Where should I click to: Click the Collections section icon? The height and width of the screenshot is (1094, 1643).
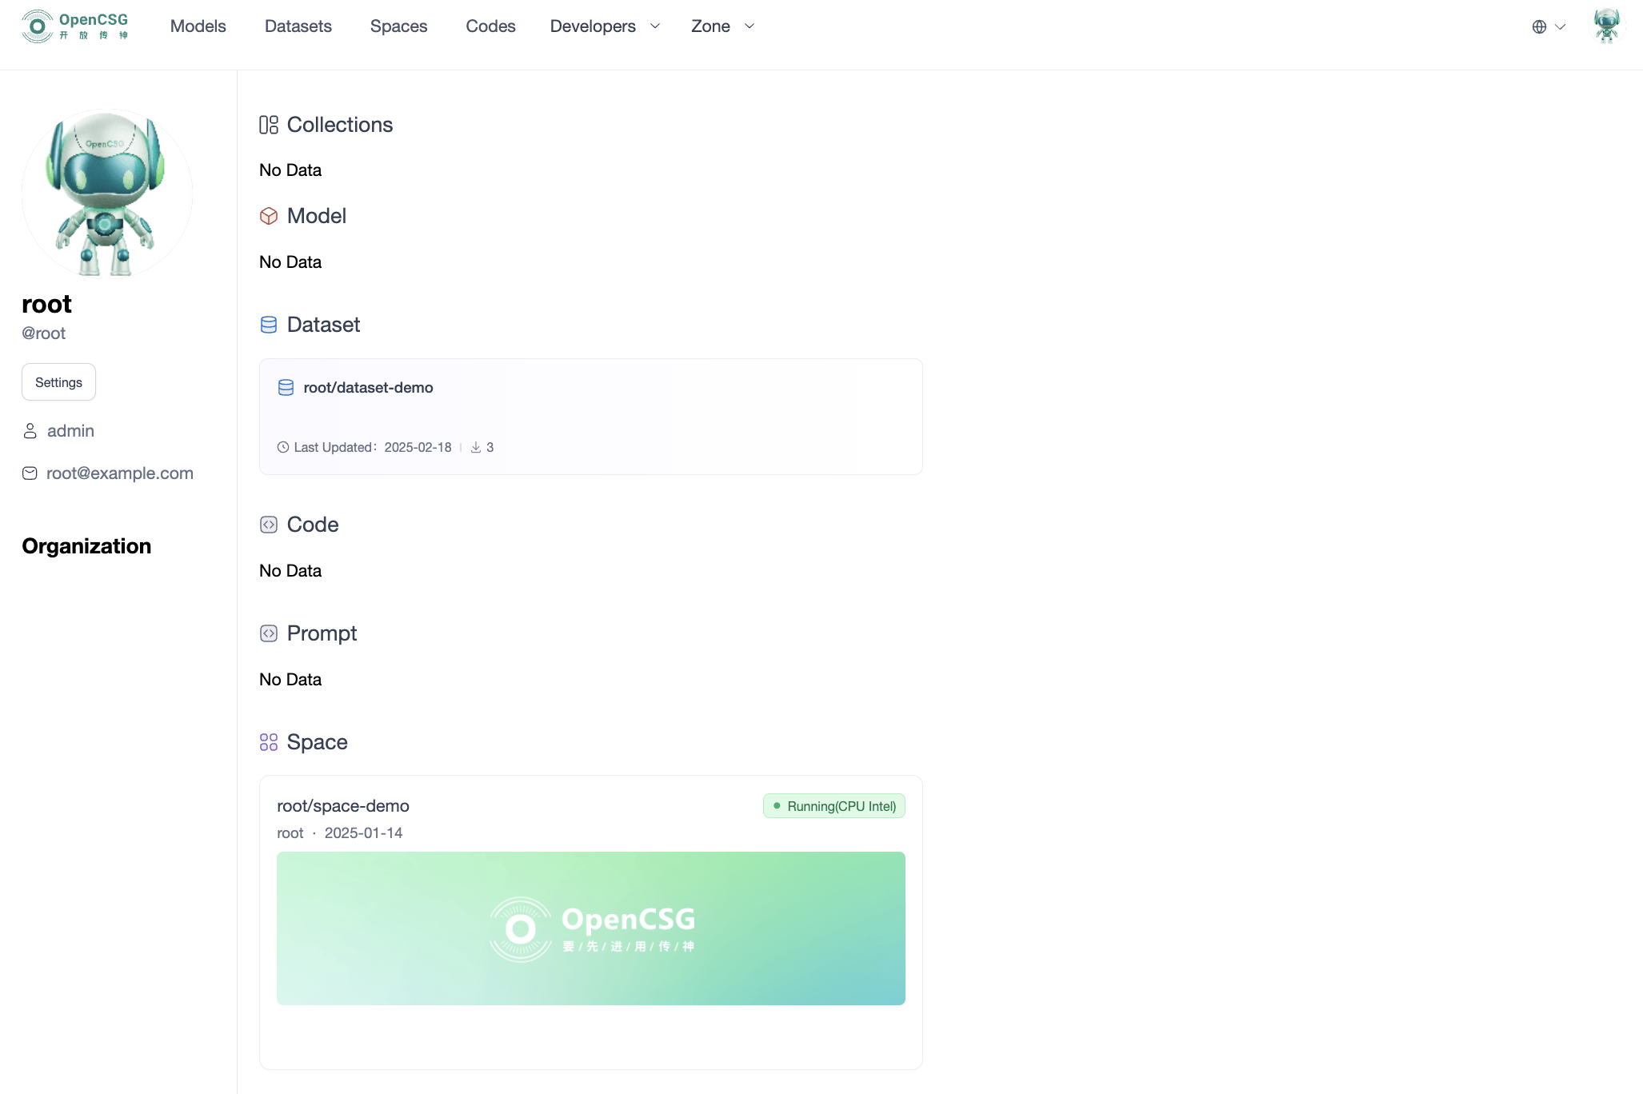(x=269, y=125)
